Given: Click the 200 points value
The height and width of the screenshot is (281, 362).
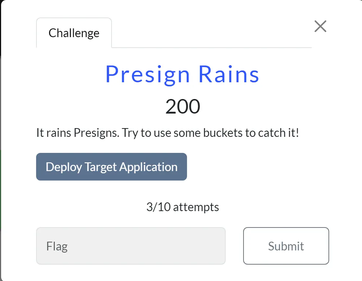Looking at the screenshot, I should click(x=183, y=107).
